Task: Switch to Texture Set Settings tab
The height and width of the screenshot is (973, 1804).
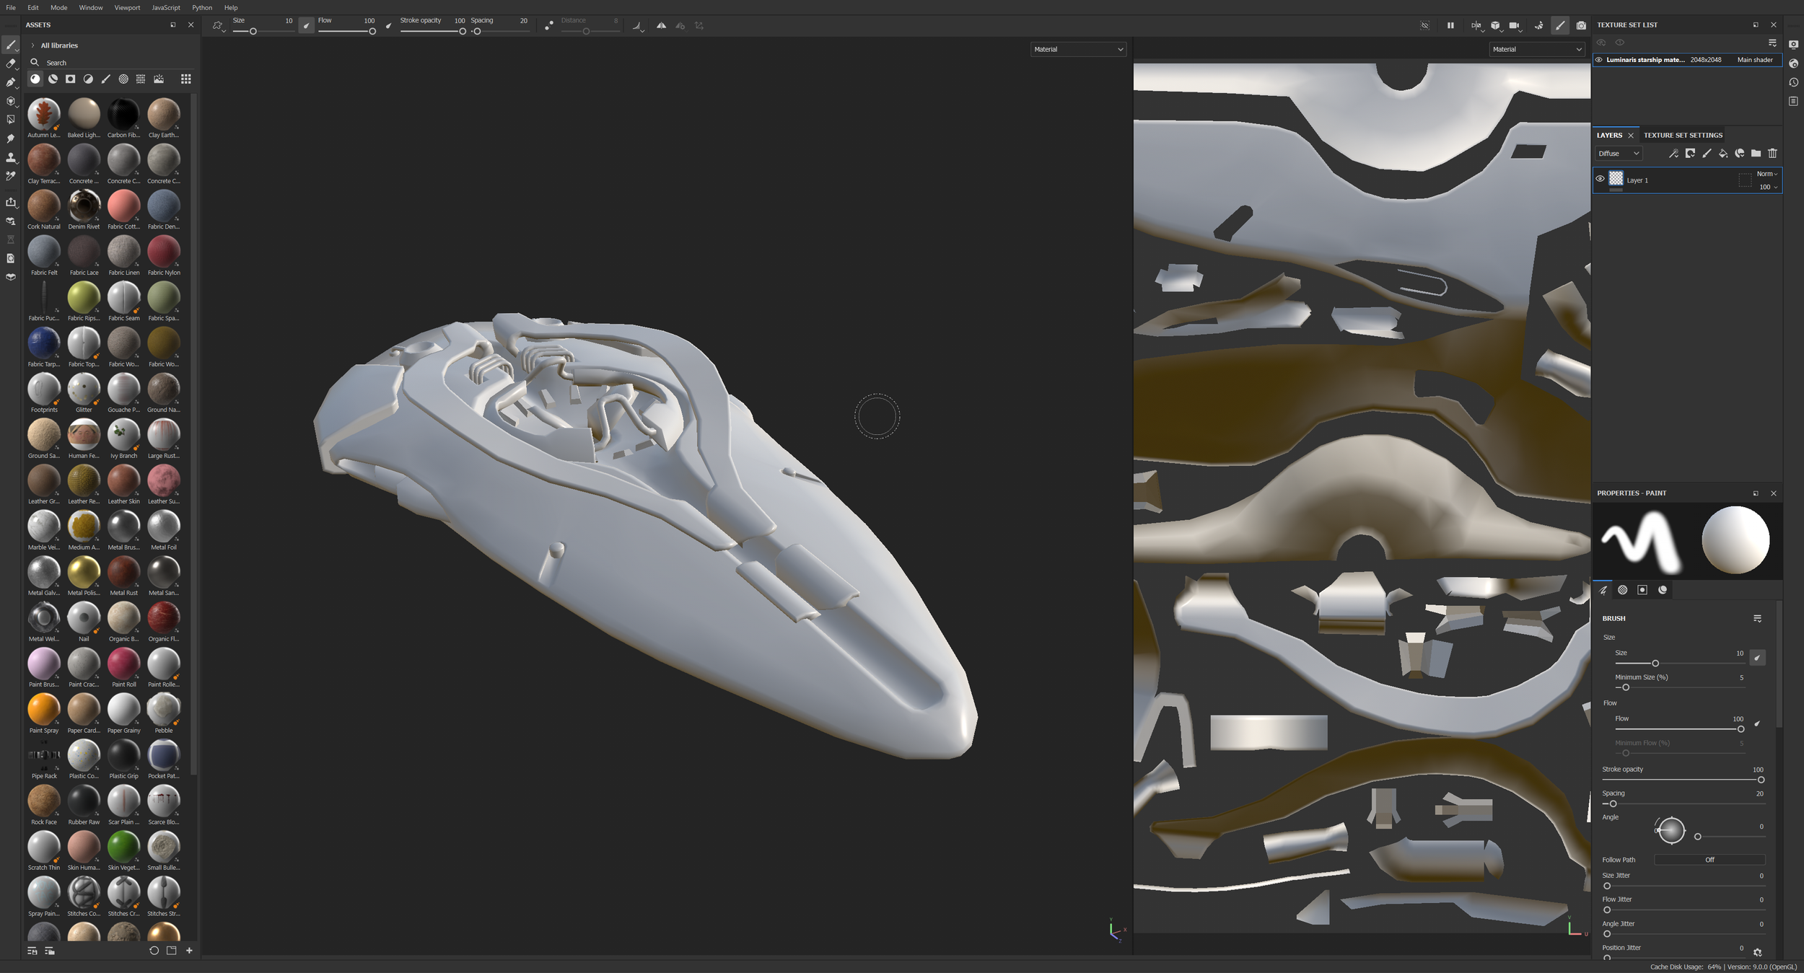Action: (1683, 135)
